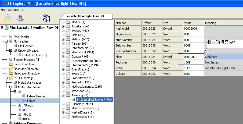The image size is (243, 124).
Task: Click the CustomAttribute (154) folder icon
Action: click(68, 61)
